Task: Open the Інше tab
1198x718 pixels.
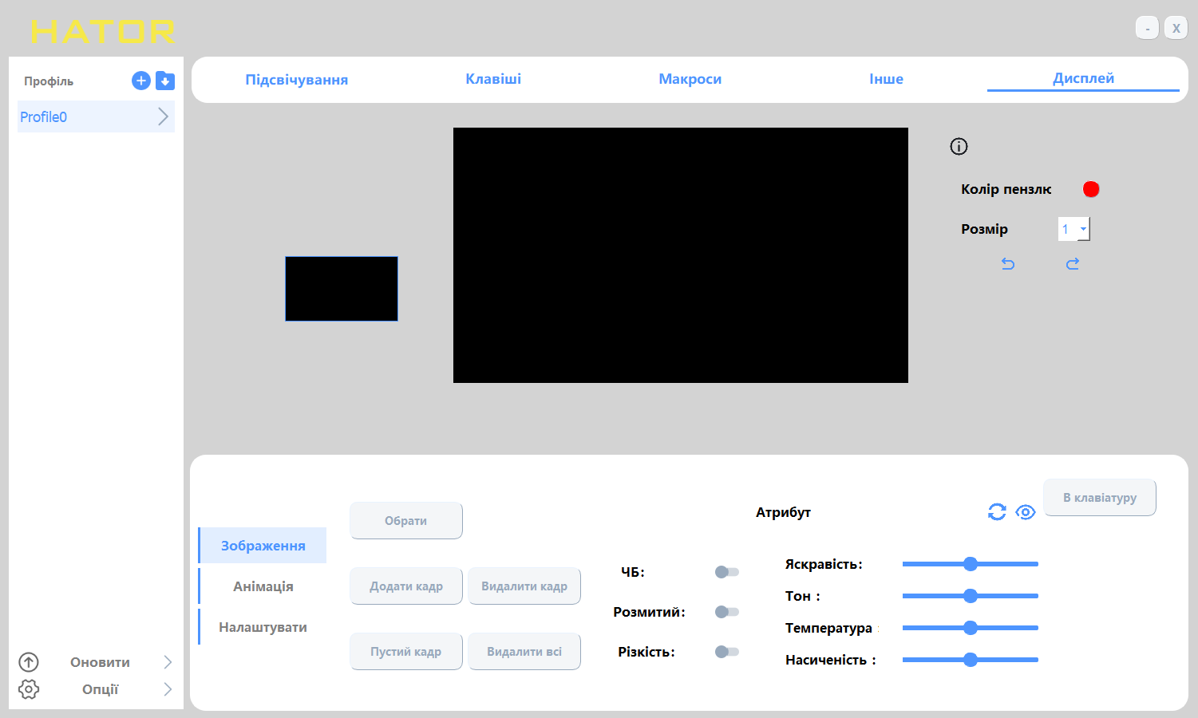Action: click(887, 79)
